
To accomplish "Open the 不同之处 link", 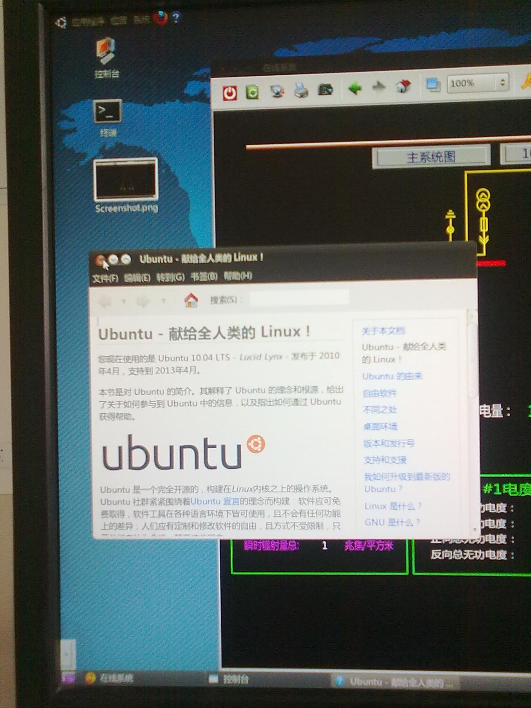I will coord(380,410).
